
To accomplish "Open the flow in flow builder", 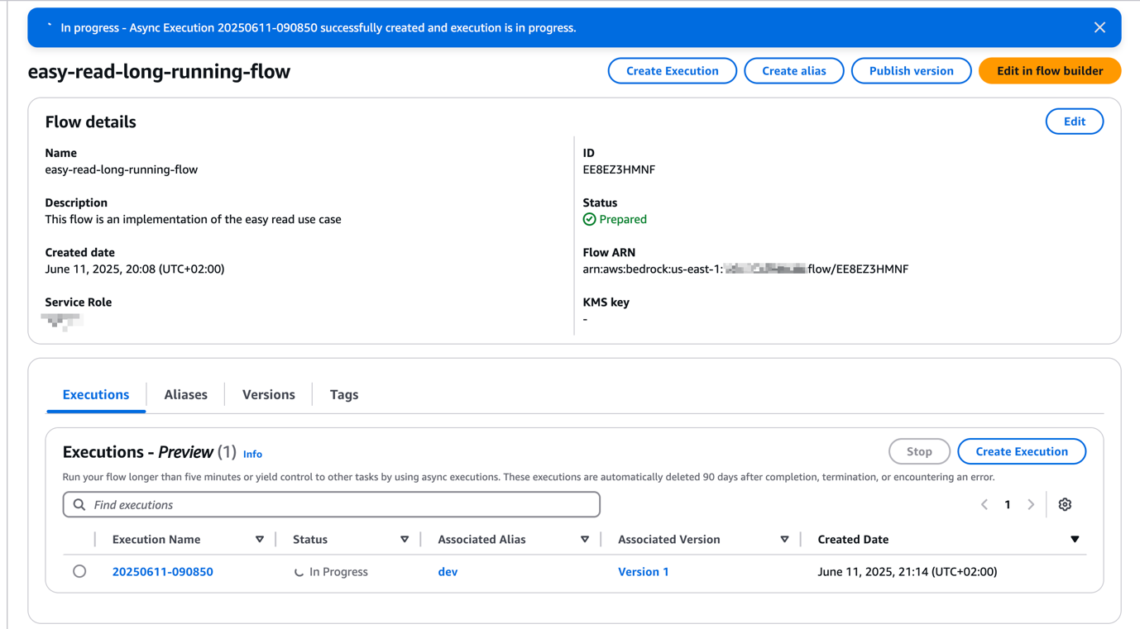I will coord(1049,70).
